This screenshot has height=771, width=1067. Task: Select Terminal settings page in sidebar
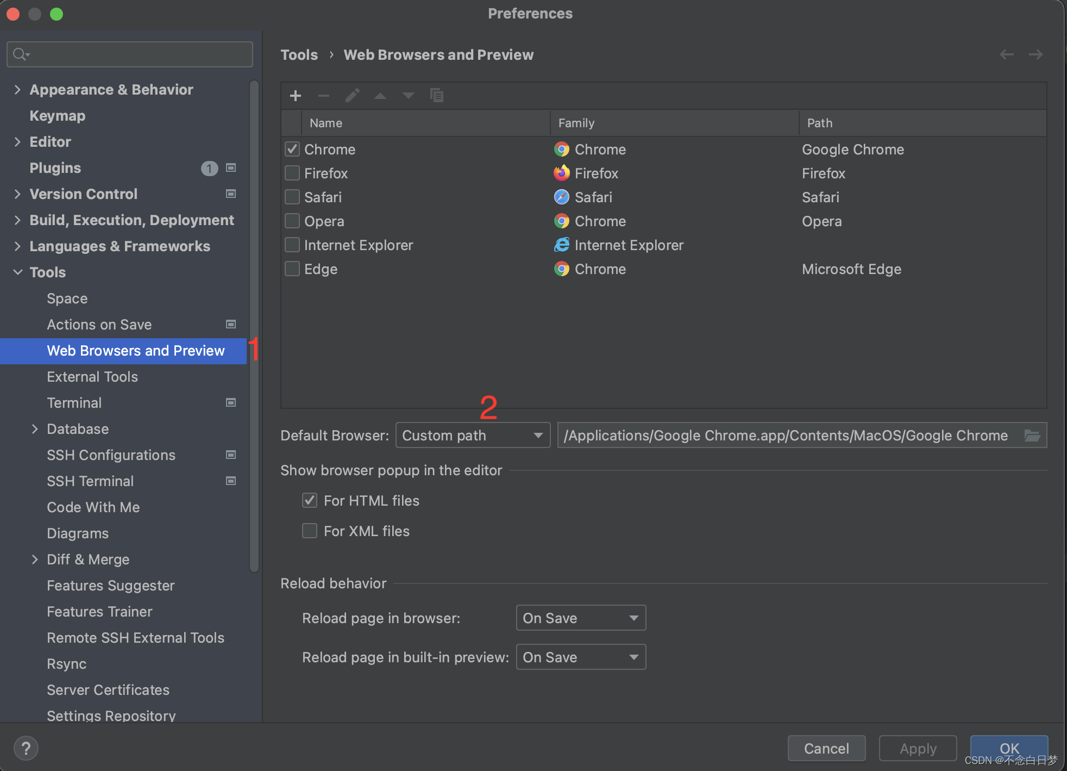[74, 403]
